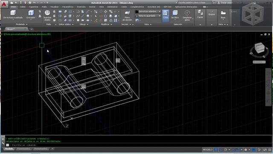Expand the Editar sólidos panel
273x154 pixels.
tap(66, 24)
